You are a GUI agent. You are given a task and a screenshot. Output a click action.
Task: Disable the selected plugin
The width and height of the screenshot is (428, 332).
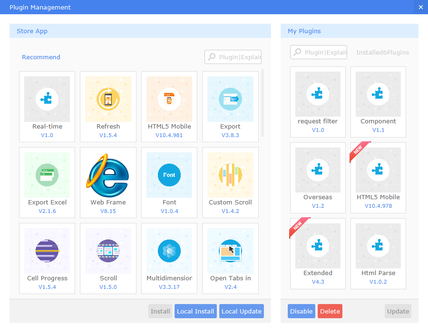(302, 311)
